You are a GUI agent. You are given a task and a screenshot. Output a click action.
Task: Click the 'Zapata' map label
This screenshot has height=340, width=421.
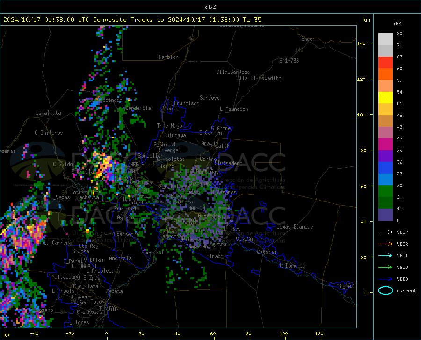115,291
